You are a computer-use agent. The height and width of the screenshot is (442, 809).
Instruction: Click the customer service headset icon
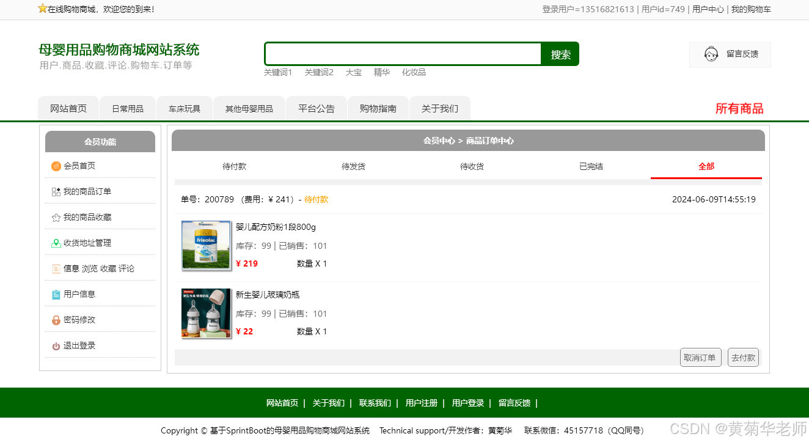coord(711,54)
